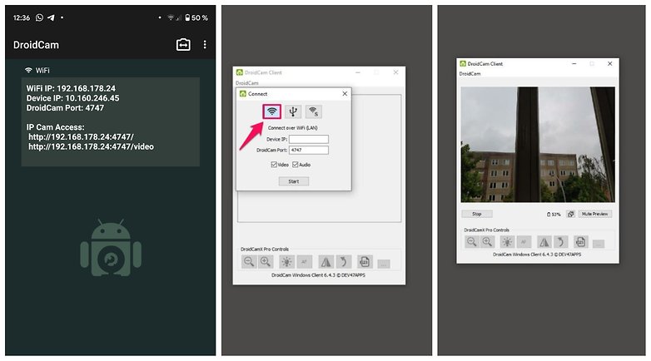Click the Mute Preview button
The height and width of the screenshot is (361, 651).
pos(594,214)
